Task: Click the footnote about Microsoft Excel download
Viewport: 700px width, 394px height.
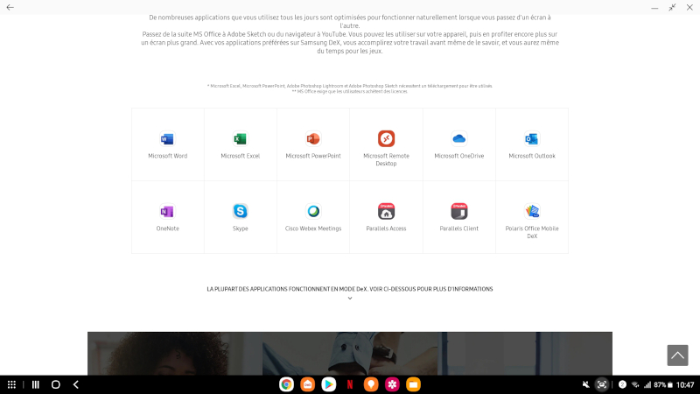Action: 349,86
